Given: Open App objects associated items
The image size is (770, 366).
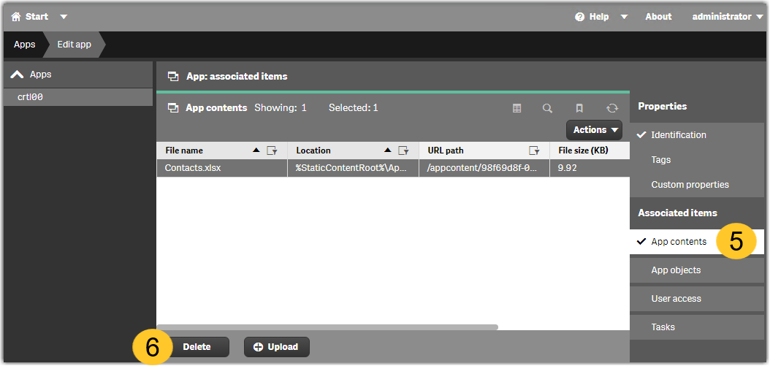Looking at the screenshot, I should (676, 270).
